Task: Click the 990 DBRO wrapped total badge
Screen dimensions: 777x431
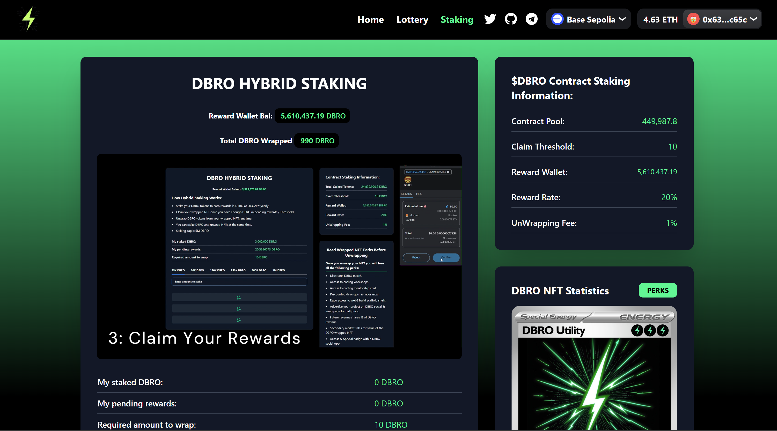Action: 317,141
